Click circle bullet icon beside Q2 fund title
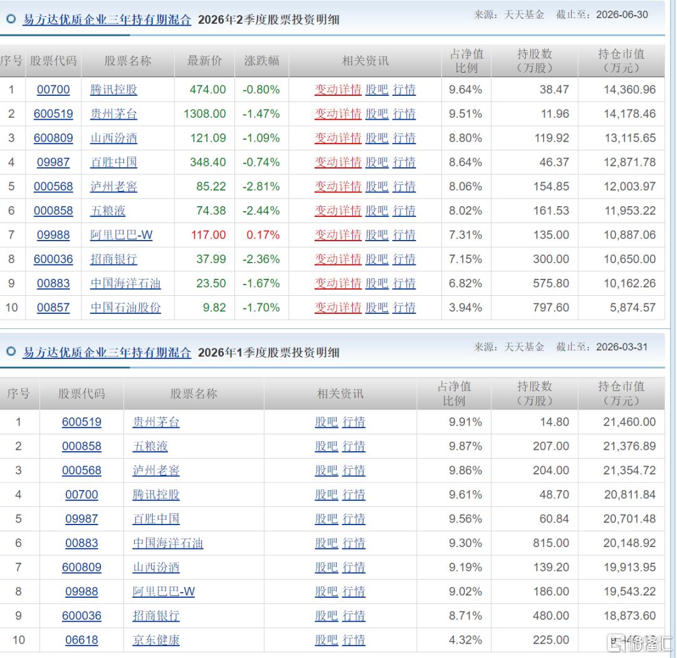Viewport: 677px width, 658px height. pyautogui.click(x=11, y=19)
